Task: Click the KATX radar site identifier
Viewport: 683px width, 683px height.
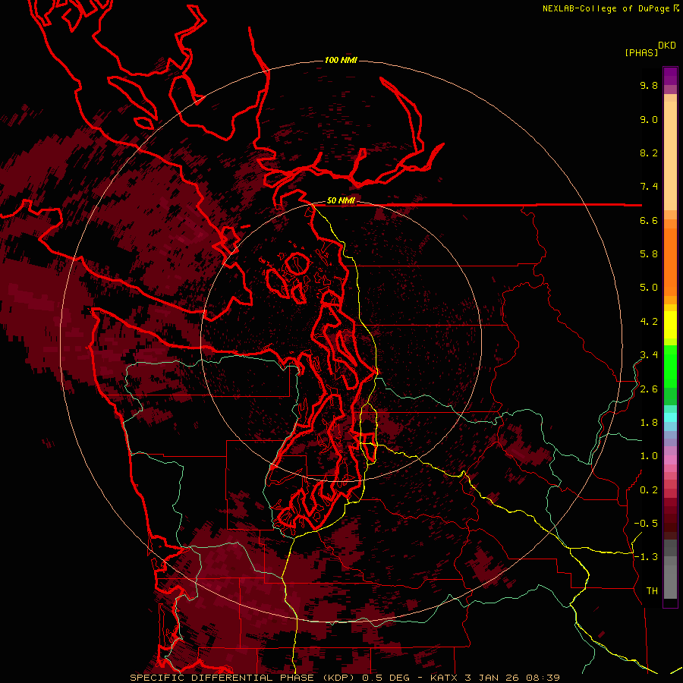Action: pyautogui.click(x=444, y=678)
